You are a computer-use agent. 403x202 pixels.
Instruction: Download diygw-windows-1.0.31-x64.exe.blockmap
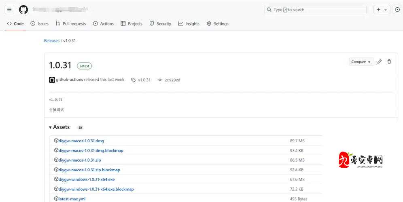pyautogui.click(x=96, y=189)
